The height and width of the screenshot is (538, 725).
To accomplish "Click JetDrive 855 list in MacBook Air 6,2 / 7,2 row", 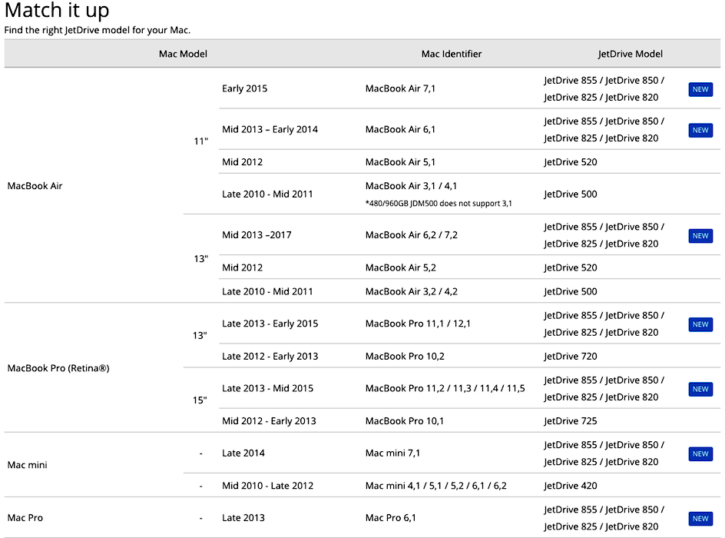I will [604, 235].
